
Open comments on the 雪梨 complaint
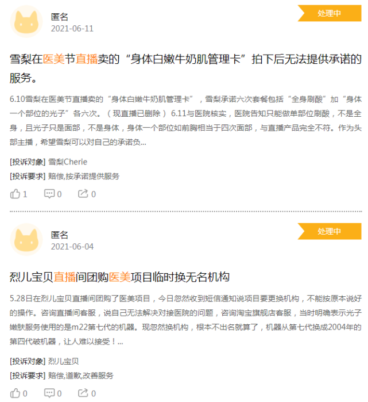49,194
